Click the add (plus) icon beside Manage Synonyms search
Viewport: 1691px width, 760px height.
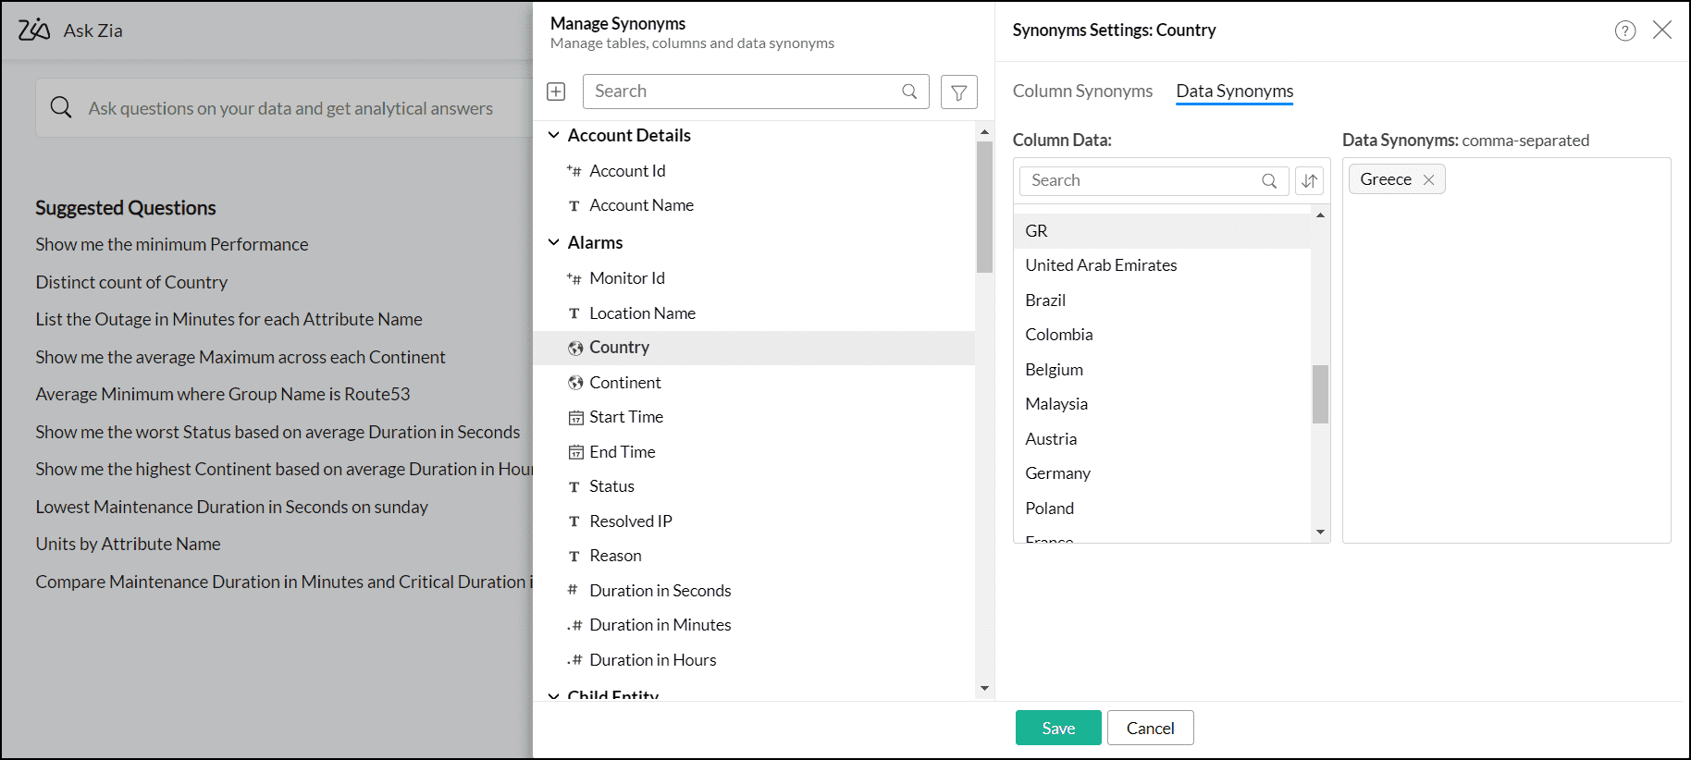pyautogui.click(x=556, y=92)
